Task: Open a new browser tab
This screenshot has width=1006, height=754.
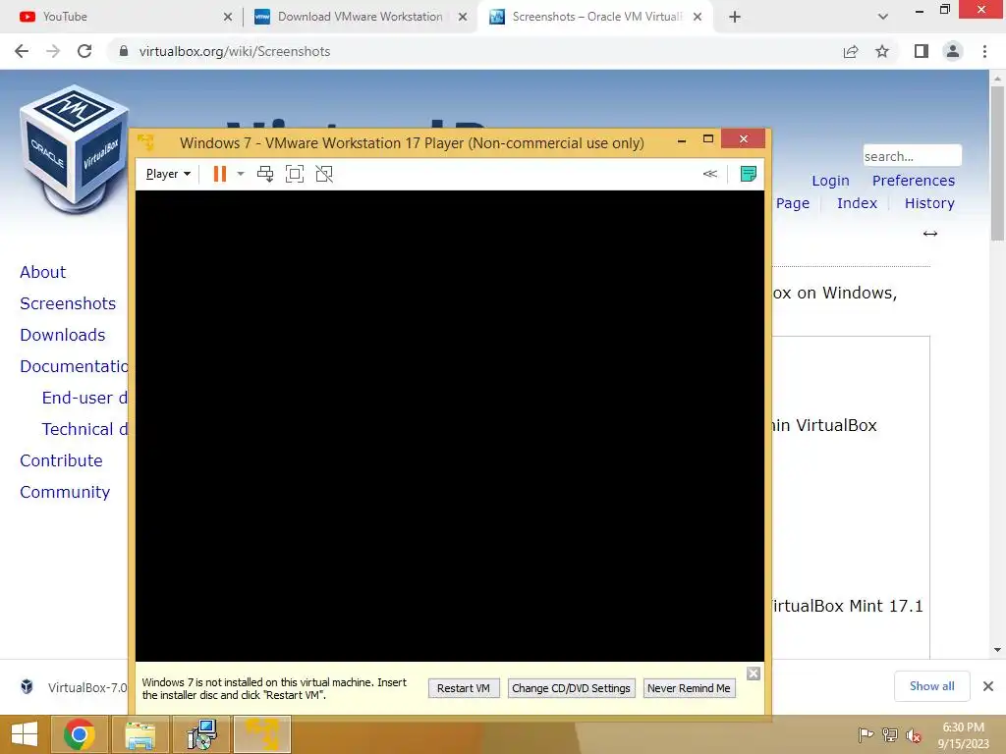Action: click(735, 17)
